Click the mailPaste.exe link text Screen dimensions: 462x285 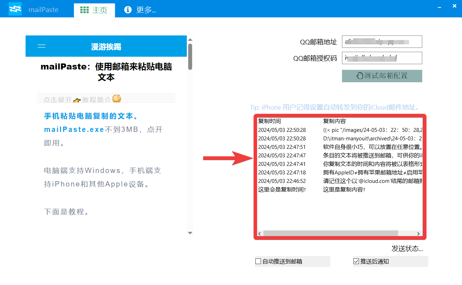coord(74,129)
